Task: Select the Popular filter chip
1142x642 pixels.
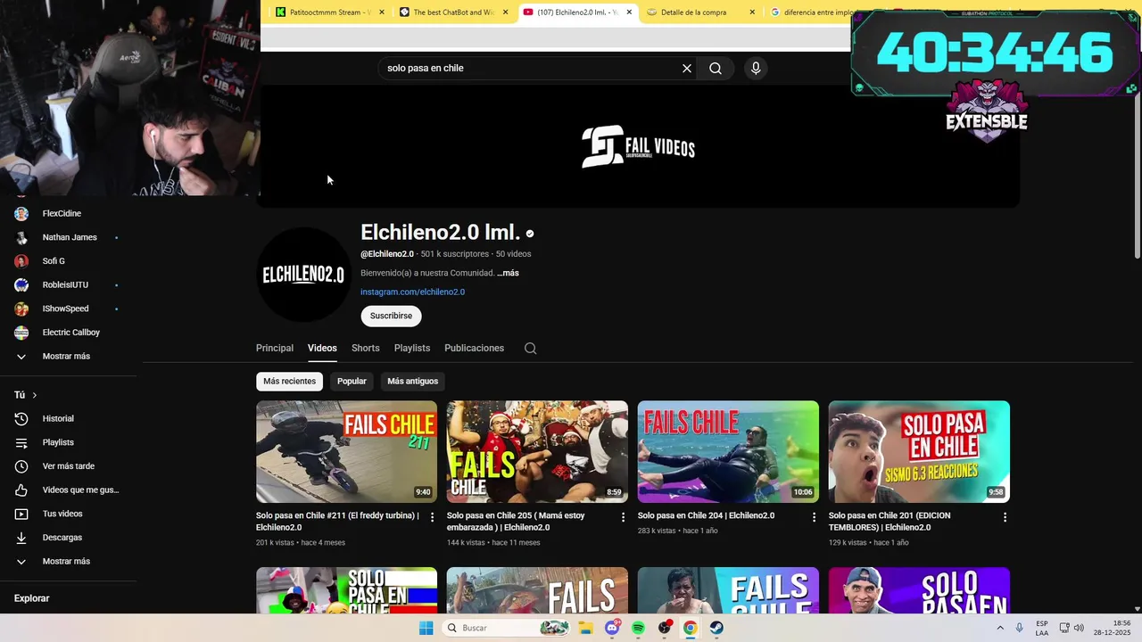Action: [x=352, y=382]
